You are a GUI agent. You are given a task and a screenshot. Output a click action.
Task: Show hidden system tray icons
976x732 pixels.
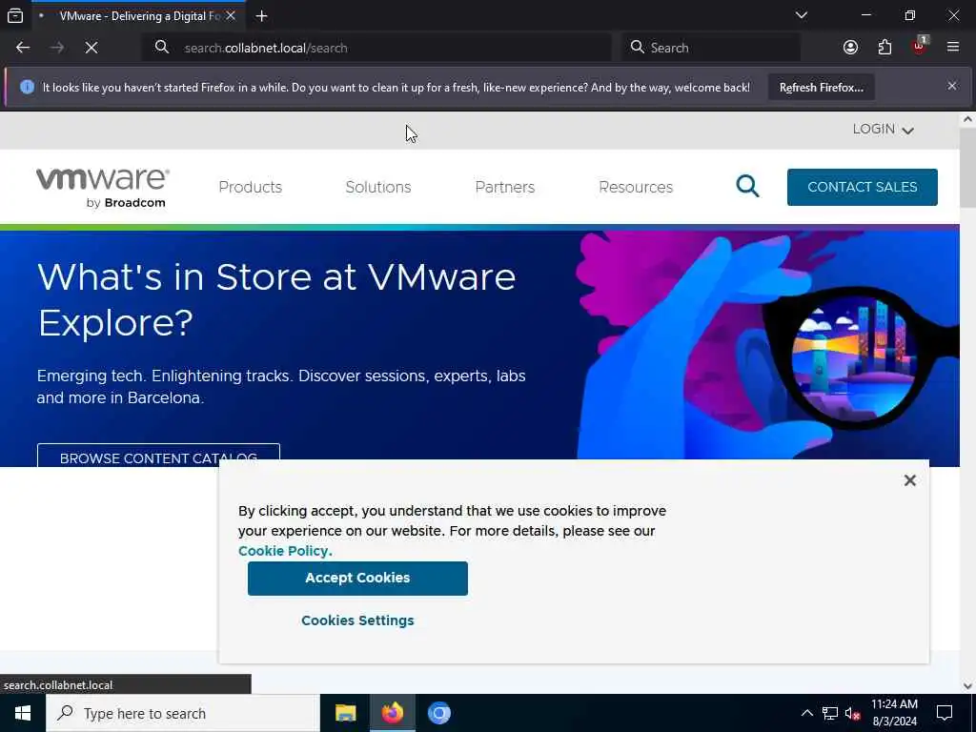coord(806,713)
